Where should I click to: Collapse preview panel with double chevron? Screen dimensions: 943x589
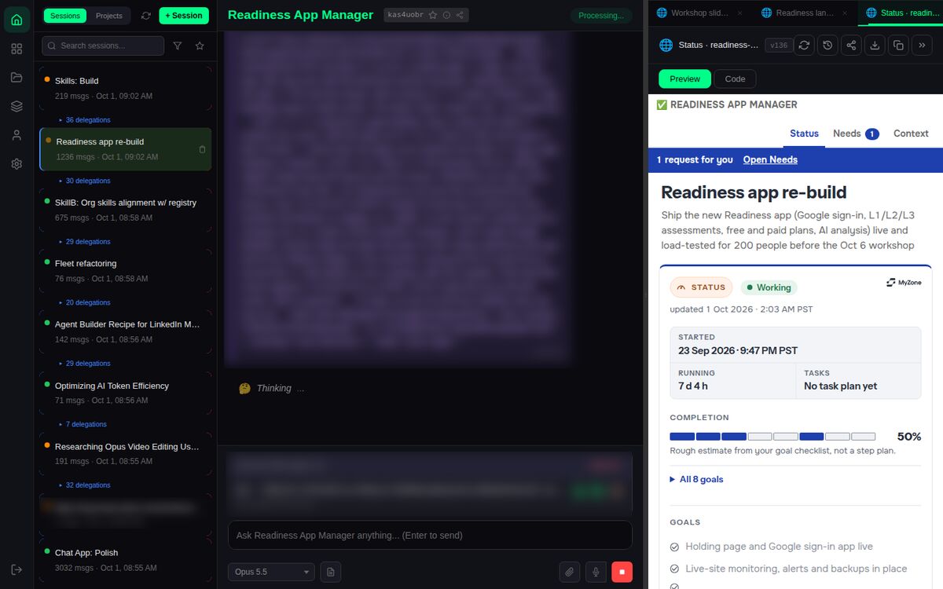pos(922,46)
